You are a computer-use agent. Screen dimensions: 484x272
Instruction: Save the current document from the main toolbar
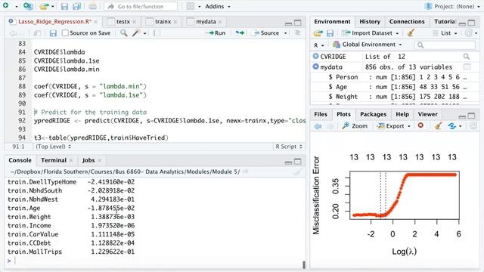tap(64, 6)
